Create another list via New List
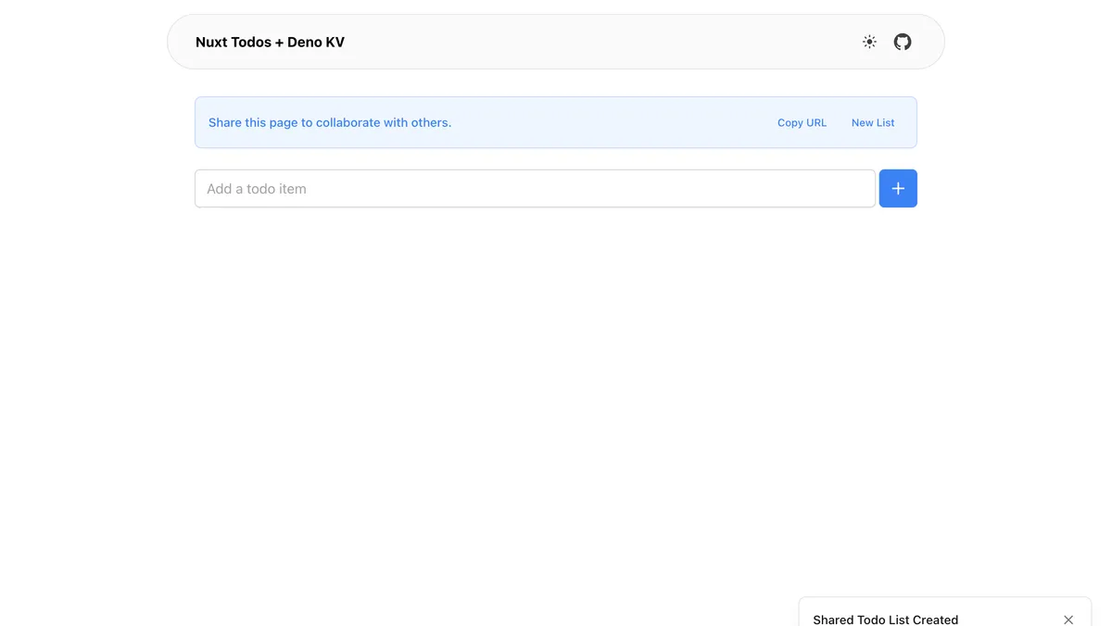Screen dimensions: 1112x626 click(873, 122)
